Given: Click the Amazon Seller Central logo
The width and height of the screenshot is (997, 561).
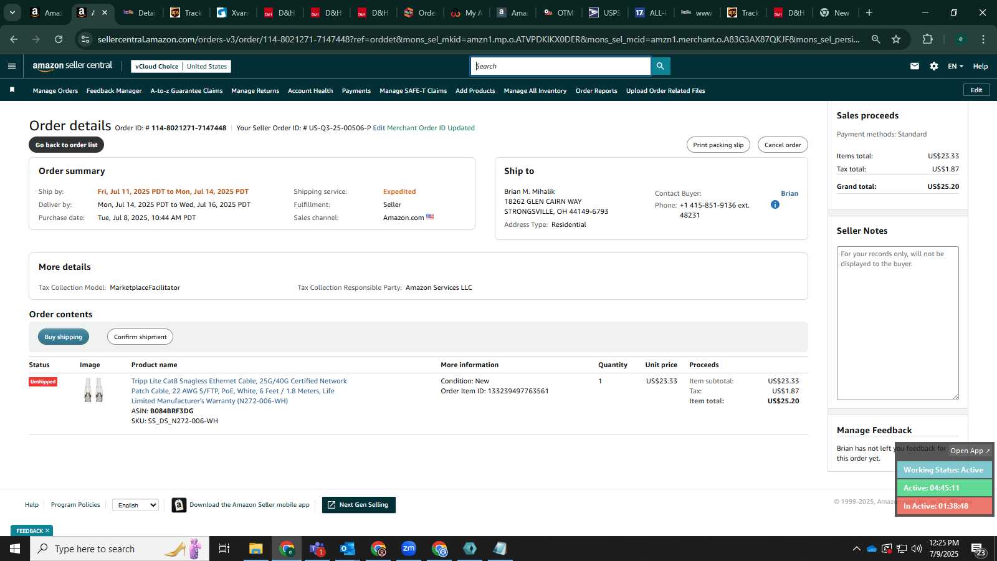Looking at the screenshot, I should (72, 65).
